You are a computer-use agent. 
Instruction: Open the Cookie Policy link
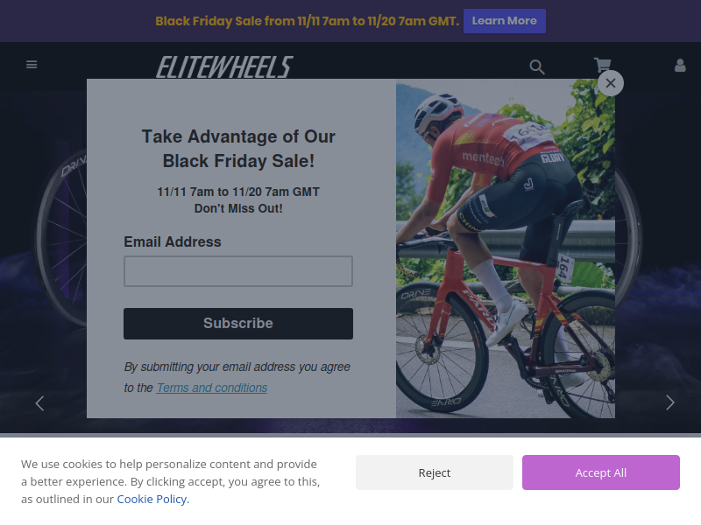[x=152, y=499]
